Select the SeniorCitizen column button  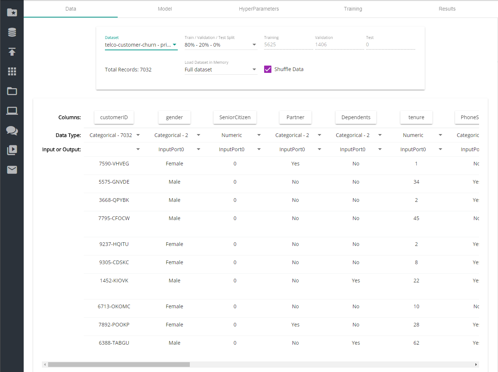[235, 117]
